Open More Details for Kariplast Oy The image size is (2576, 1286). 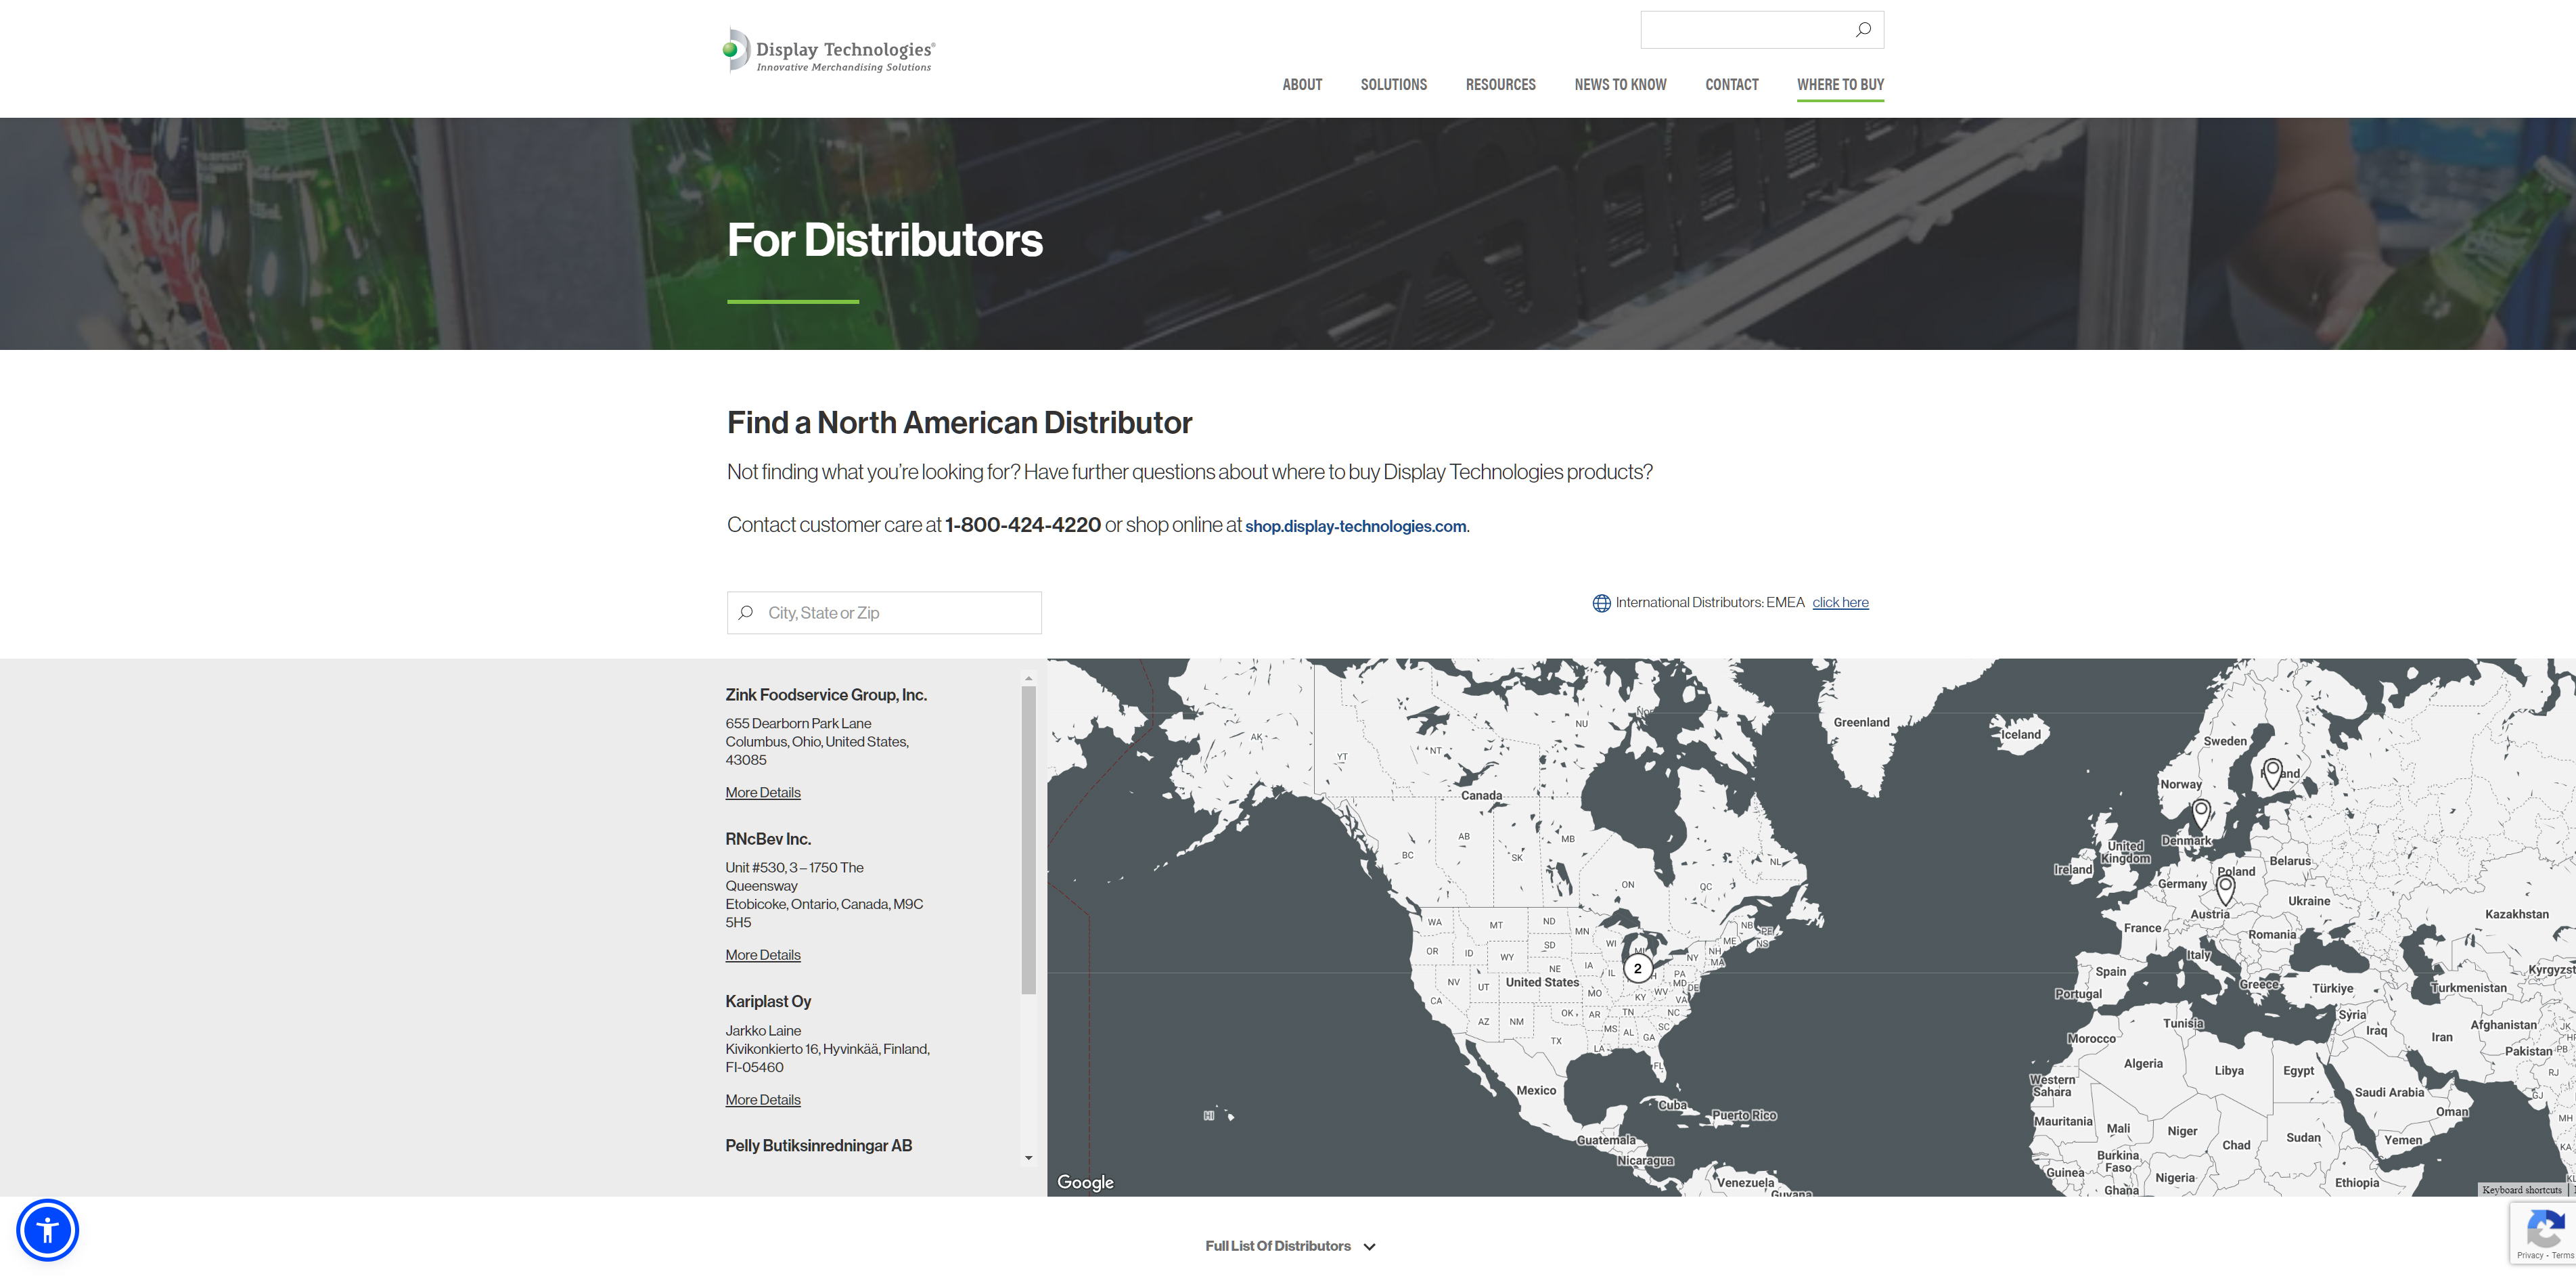[x=763, y=1100]
